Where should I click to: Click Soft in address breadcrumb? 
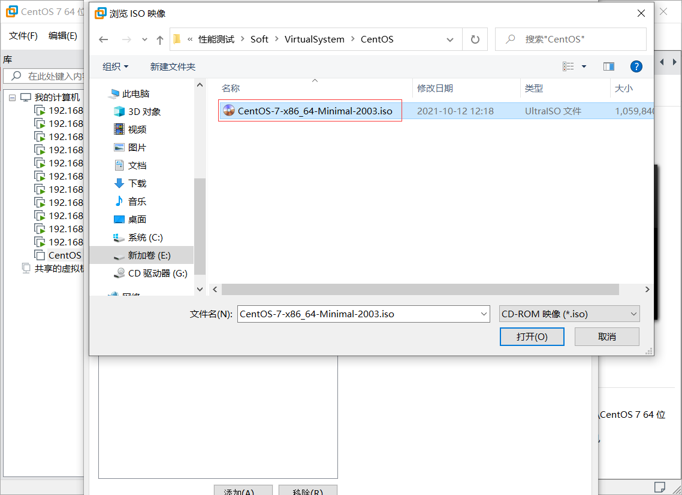[x=259, y=39]
